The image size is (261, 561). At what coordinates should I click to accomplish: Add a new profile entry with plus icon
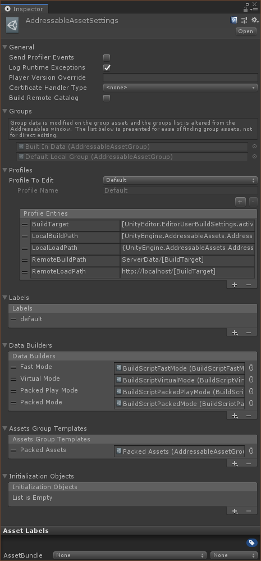tap(235, 285)
